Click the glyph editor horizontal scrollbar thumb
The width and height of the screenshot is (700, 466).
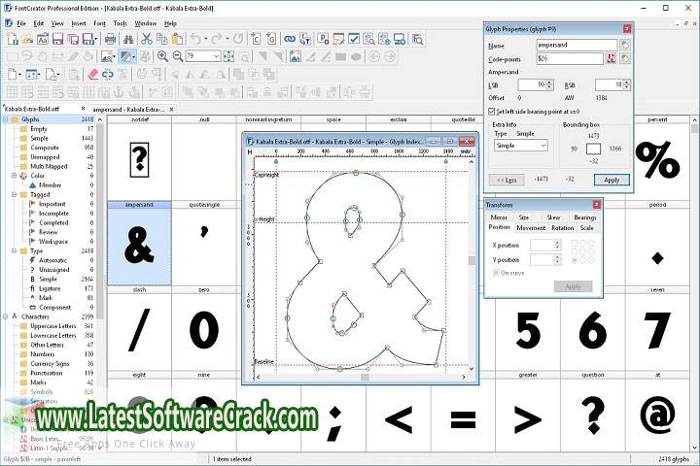tap(365, 378)
